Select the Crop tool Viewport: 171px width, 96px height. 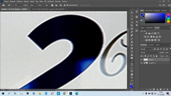pyautogui.click(x=132, y=26)
